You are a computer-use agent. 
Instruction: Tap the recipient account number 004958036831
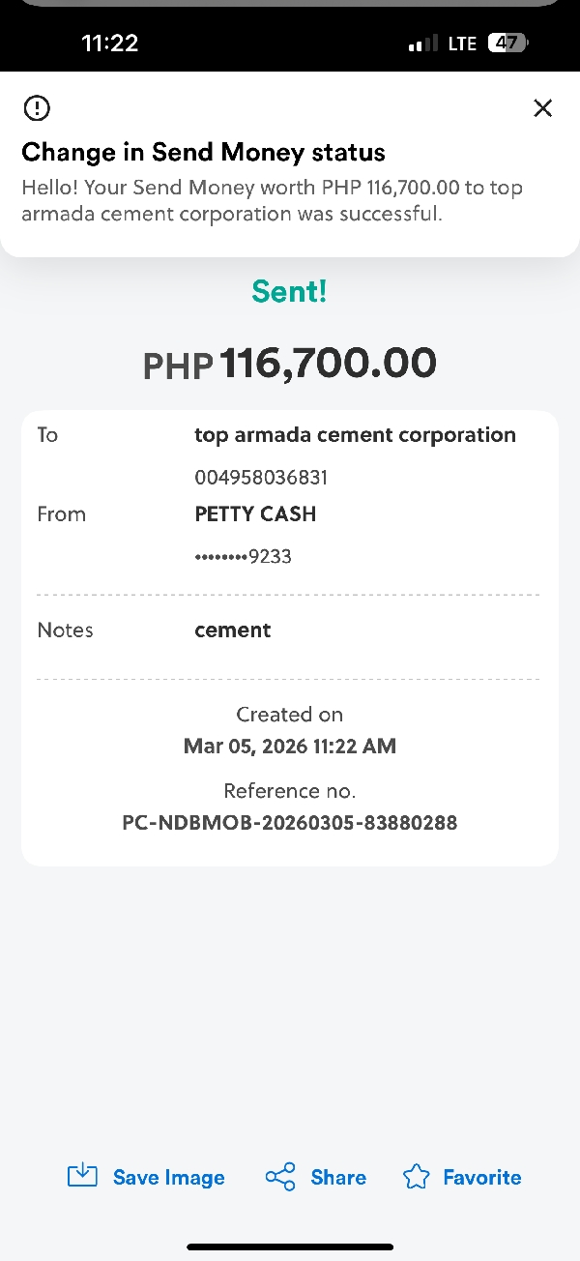click(x=261, y=477)
